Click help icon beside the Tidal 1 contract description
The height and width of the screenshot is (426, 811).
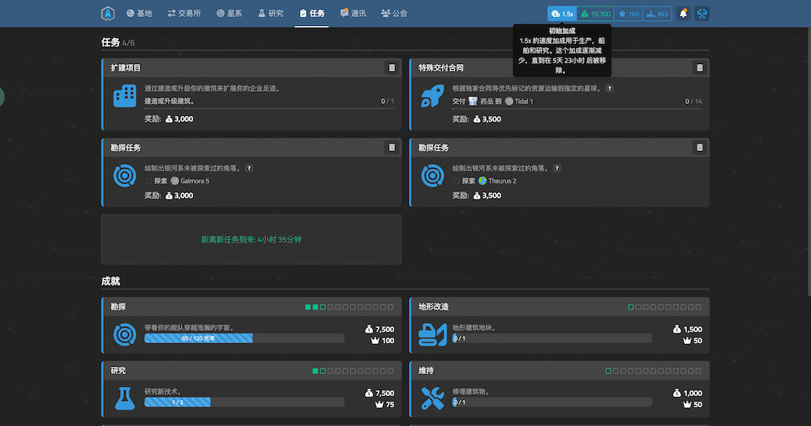tap(609, 88)
